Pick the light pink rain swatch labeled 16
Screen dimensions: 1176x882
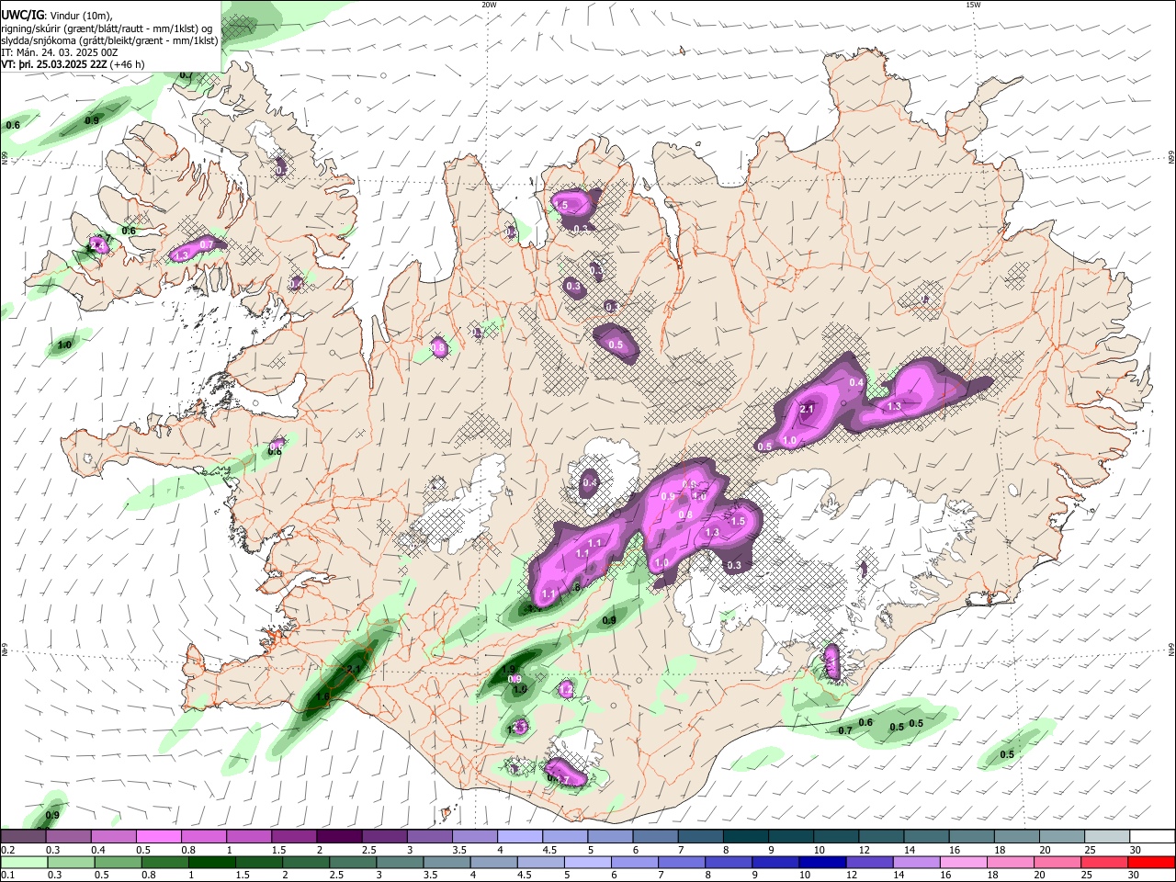tap(963, 863)
